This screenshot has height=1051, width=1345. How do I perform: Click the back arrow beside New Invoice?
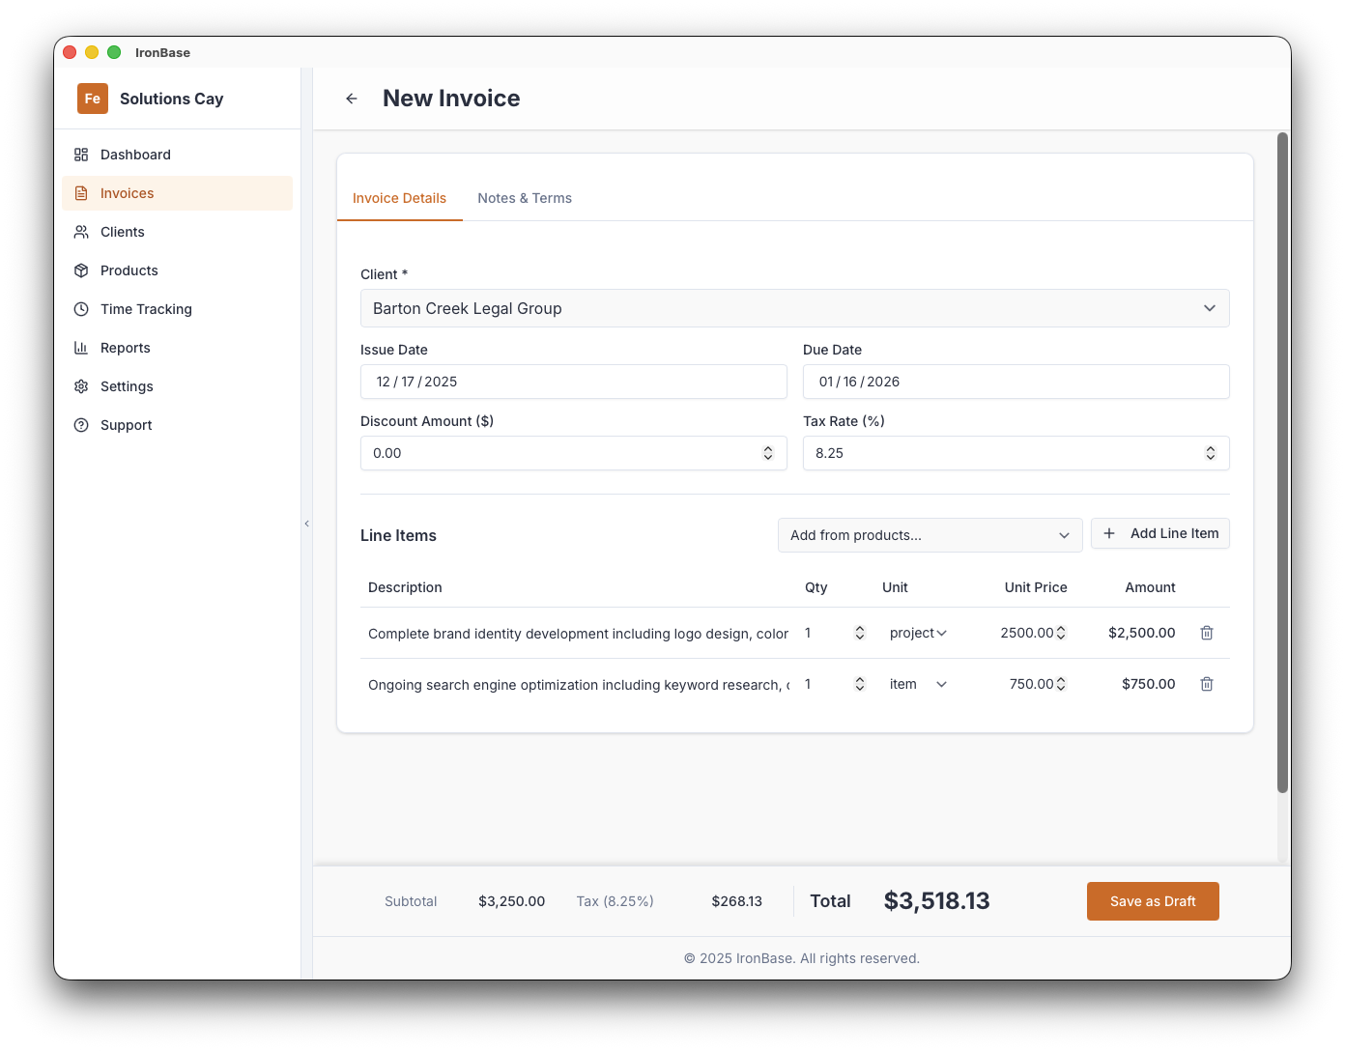click(x=351, y=99)
